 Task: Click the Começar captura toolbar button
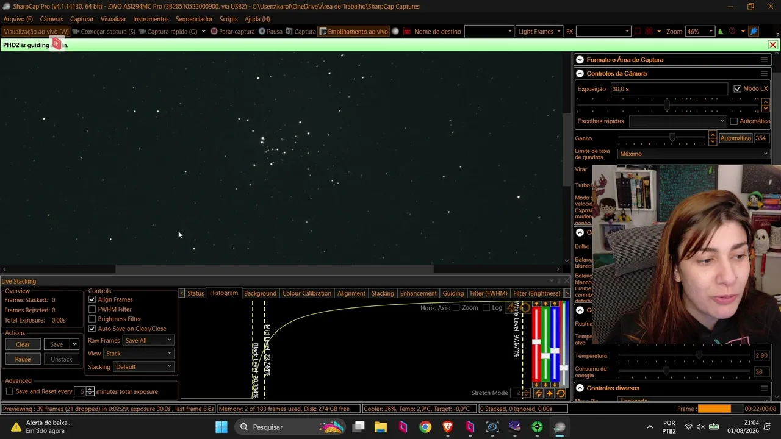(x=104, y=31)
